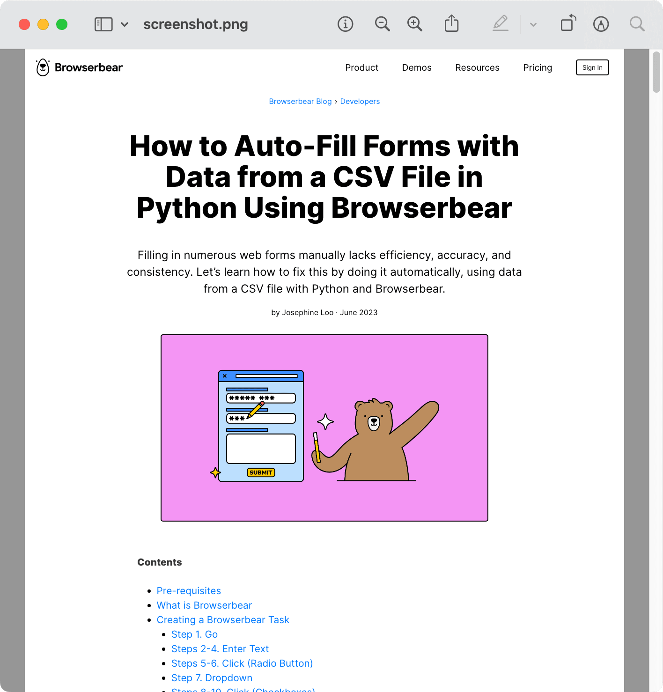Click the screenshot.png window title
663x692 pixels.
click(x=196, y=24)
